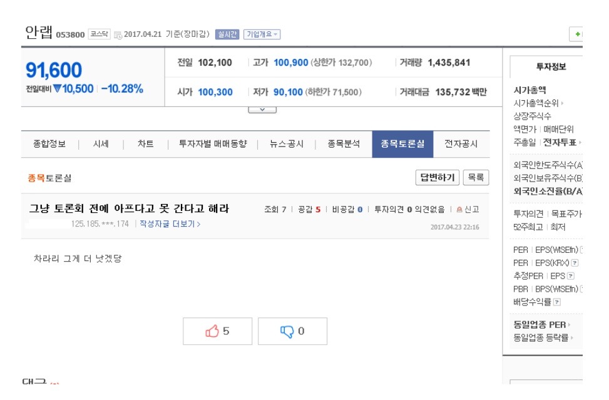Viewport: 609px width, 400px height.
Task: Click the thumbs-down dislike button showing 0
Action: tap(292, 331)
